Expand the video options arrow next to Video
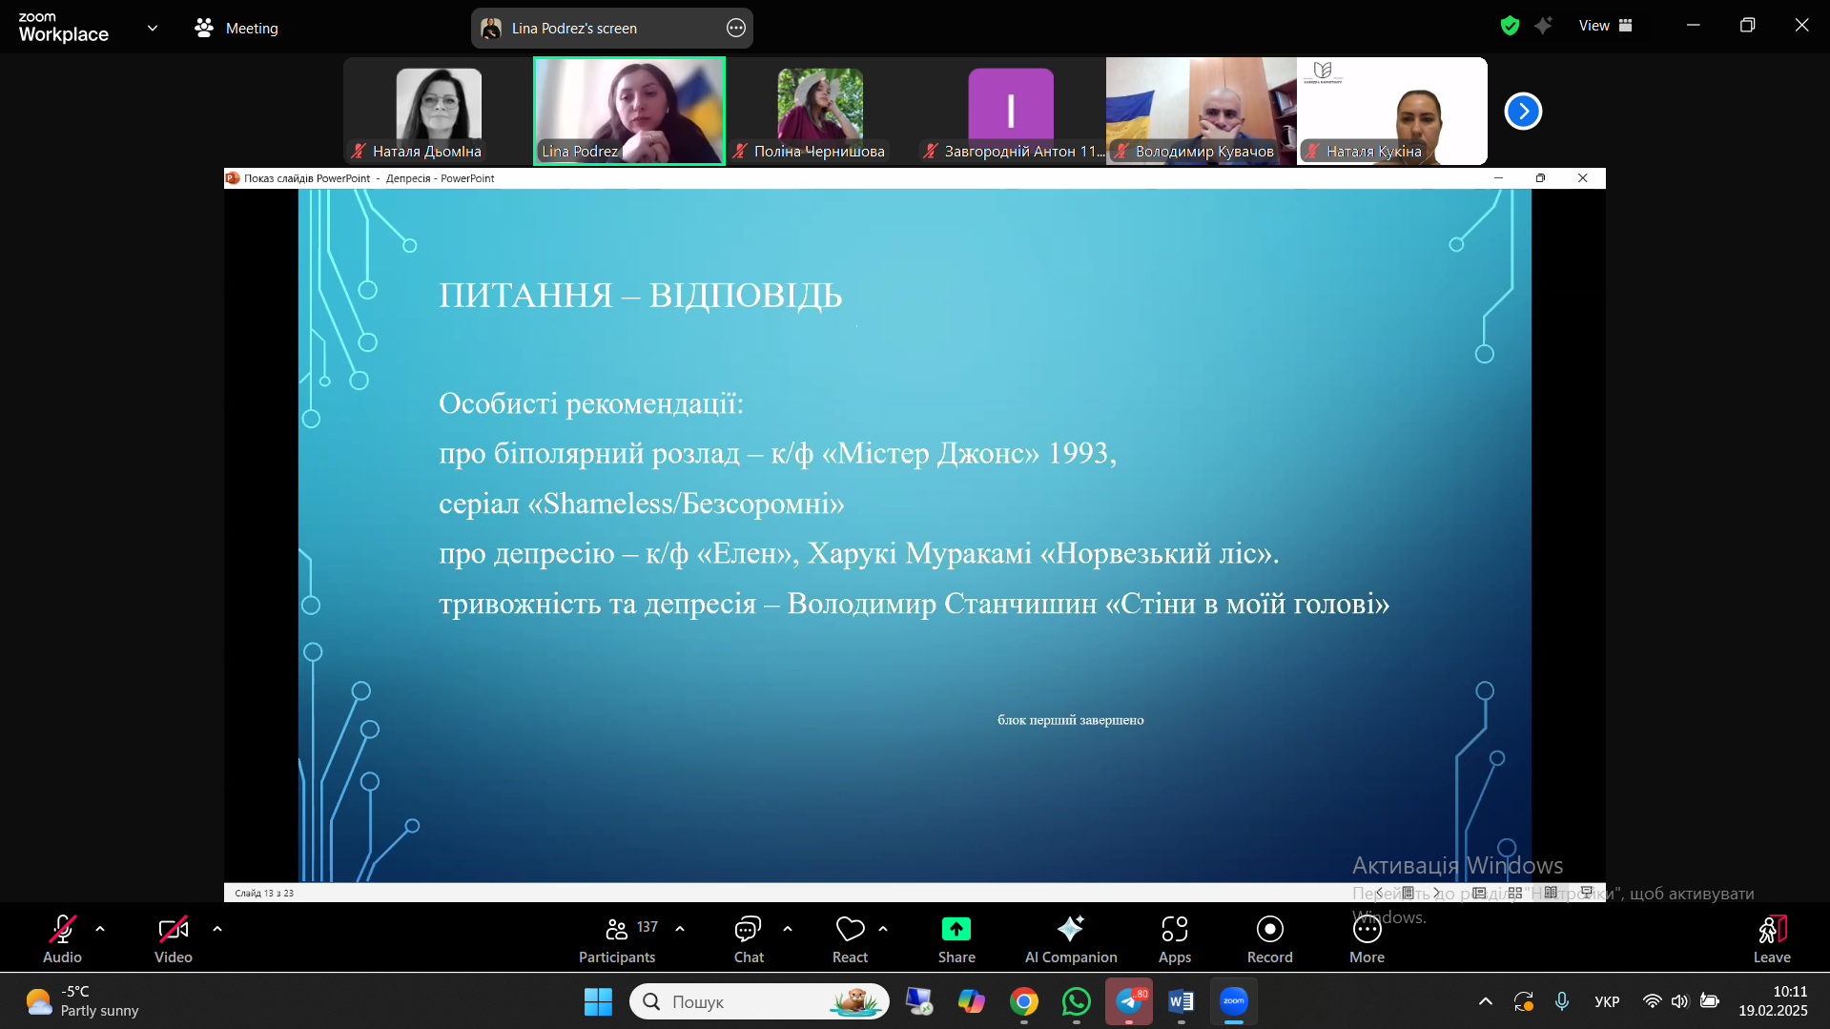 click(x=217, y=928)
